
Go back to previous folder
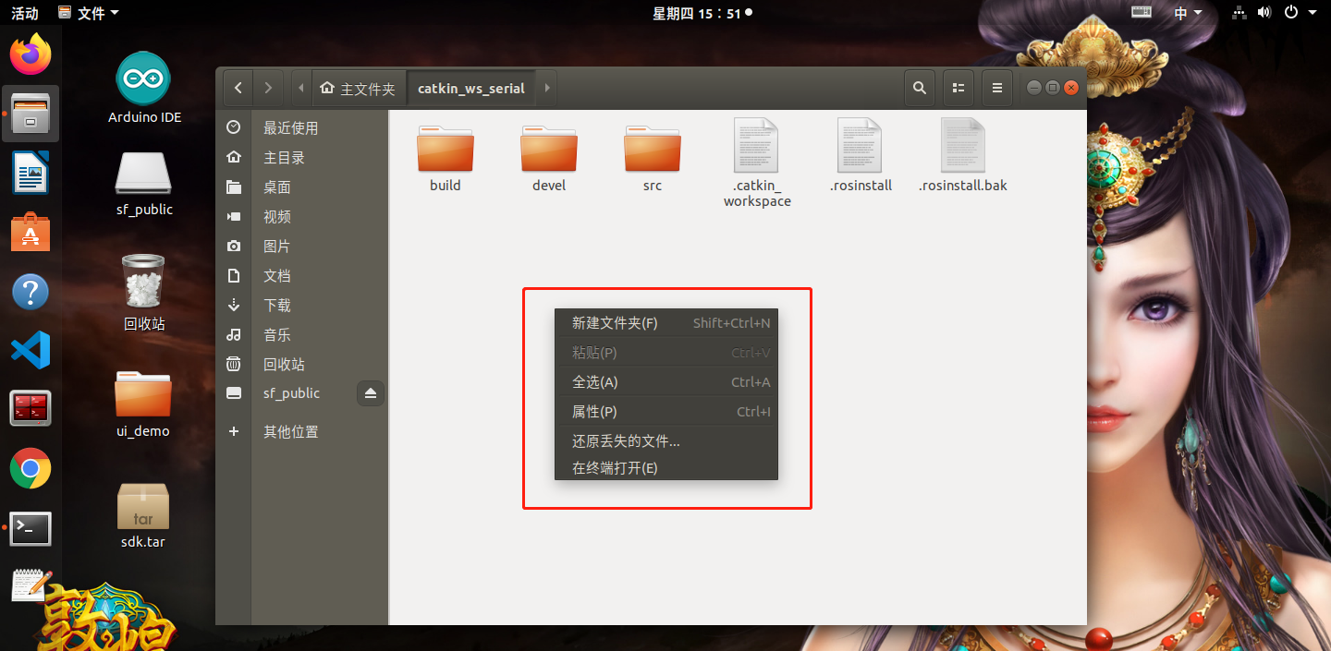[x=238, y=88]
